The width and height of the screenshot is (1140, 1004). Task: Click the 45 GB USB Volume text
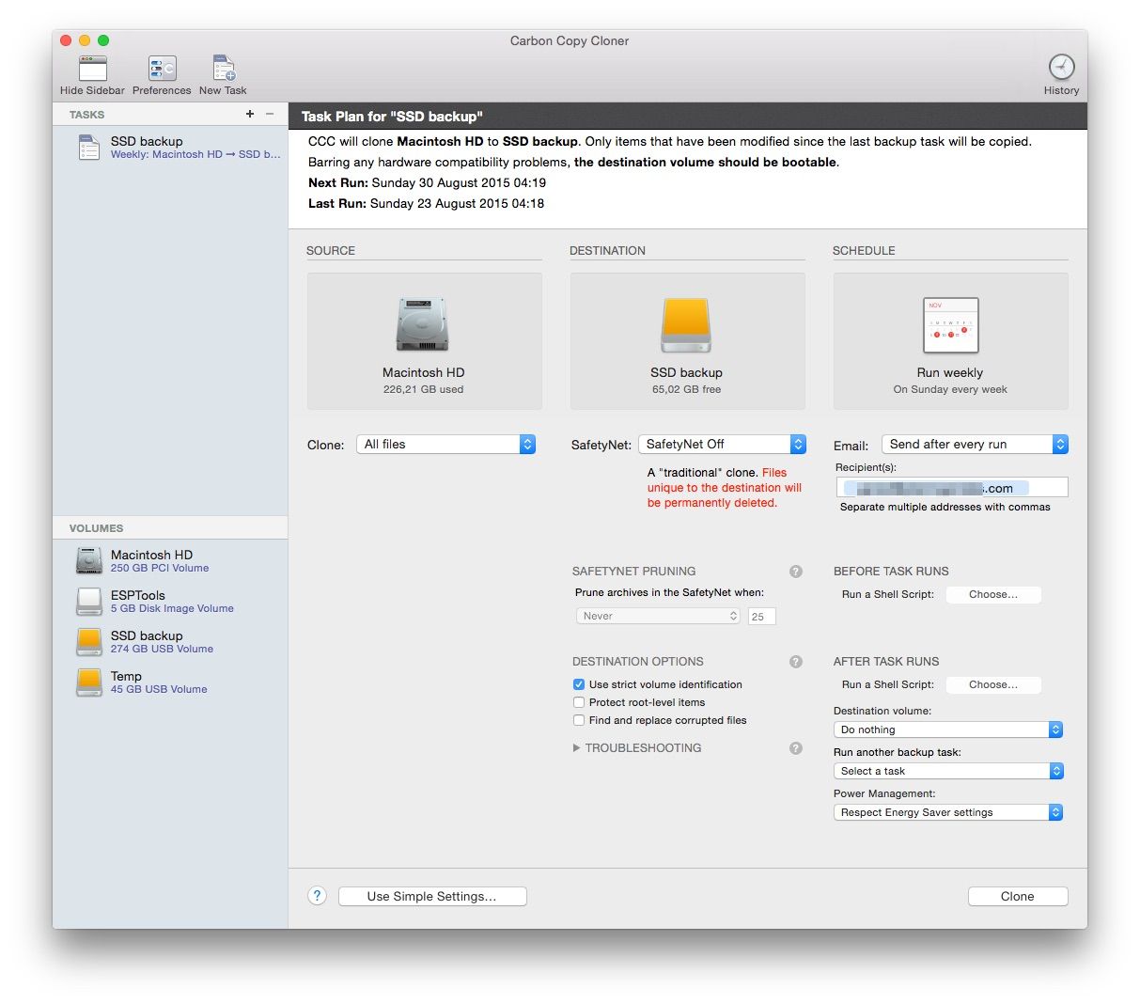point(159,689)
